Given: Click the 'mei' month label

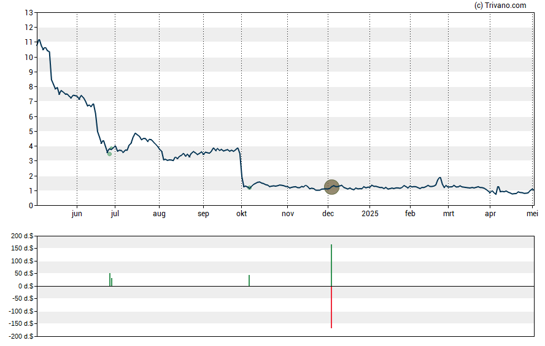Looking at the screenshot, I should point(532,214).
